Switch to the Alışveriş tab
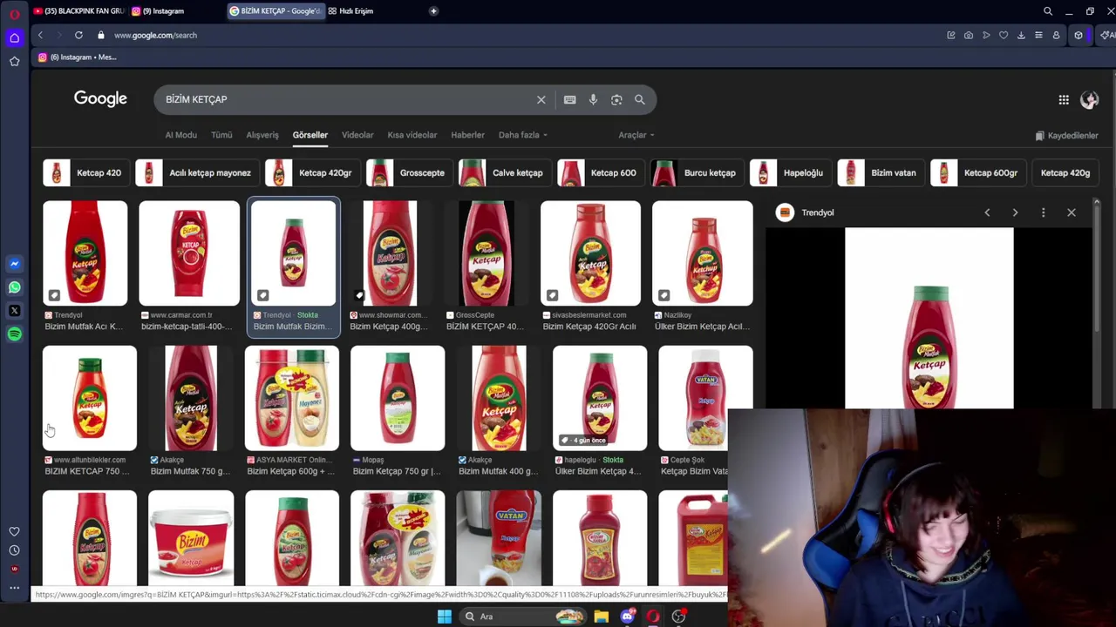Viewport: 1116px width, 627px height. coord(262,135)
